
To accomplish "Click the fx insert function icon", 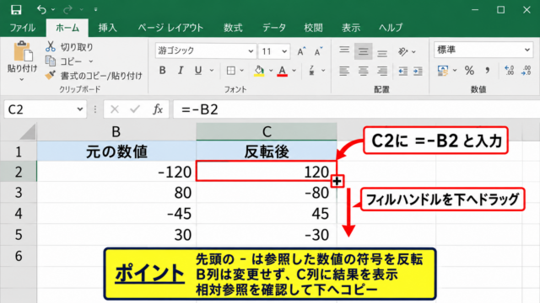I will 158,109.
